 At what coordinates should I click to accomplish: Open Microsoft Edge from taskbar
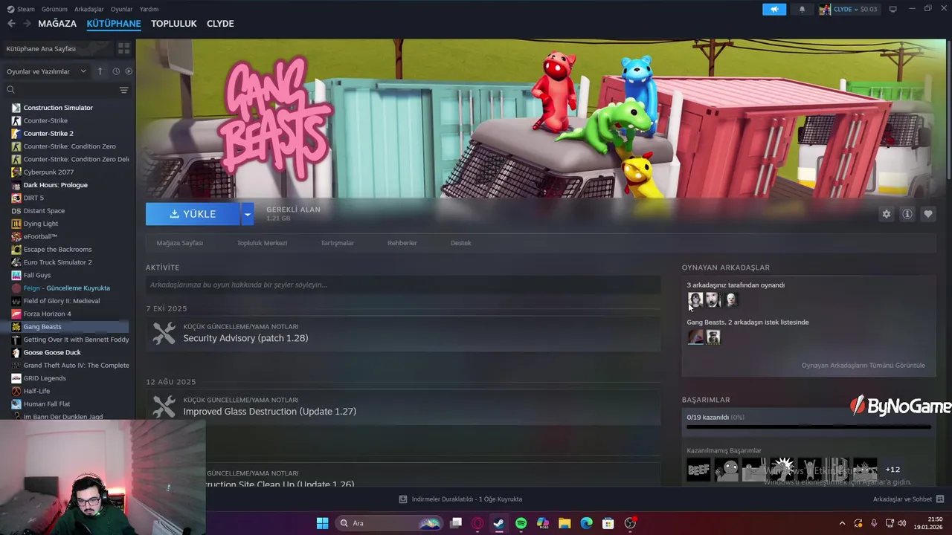click(586, 523)
